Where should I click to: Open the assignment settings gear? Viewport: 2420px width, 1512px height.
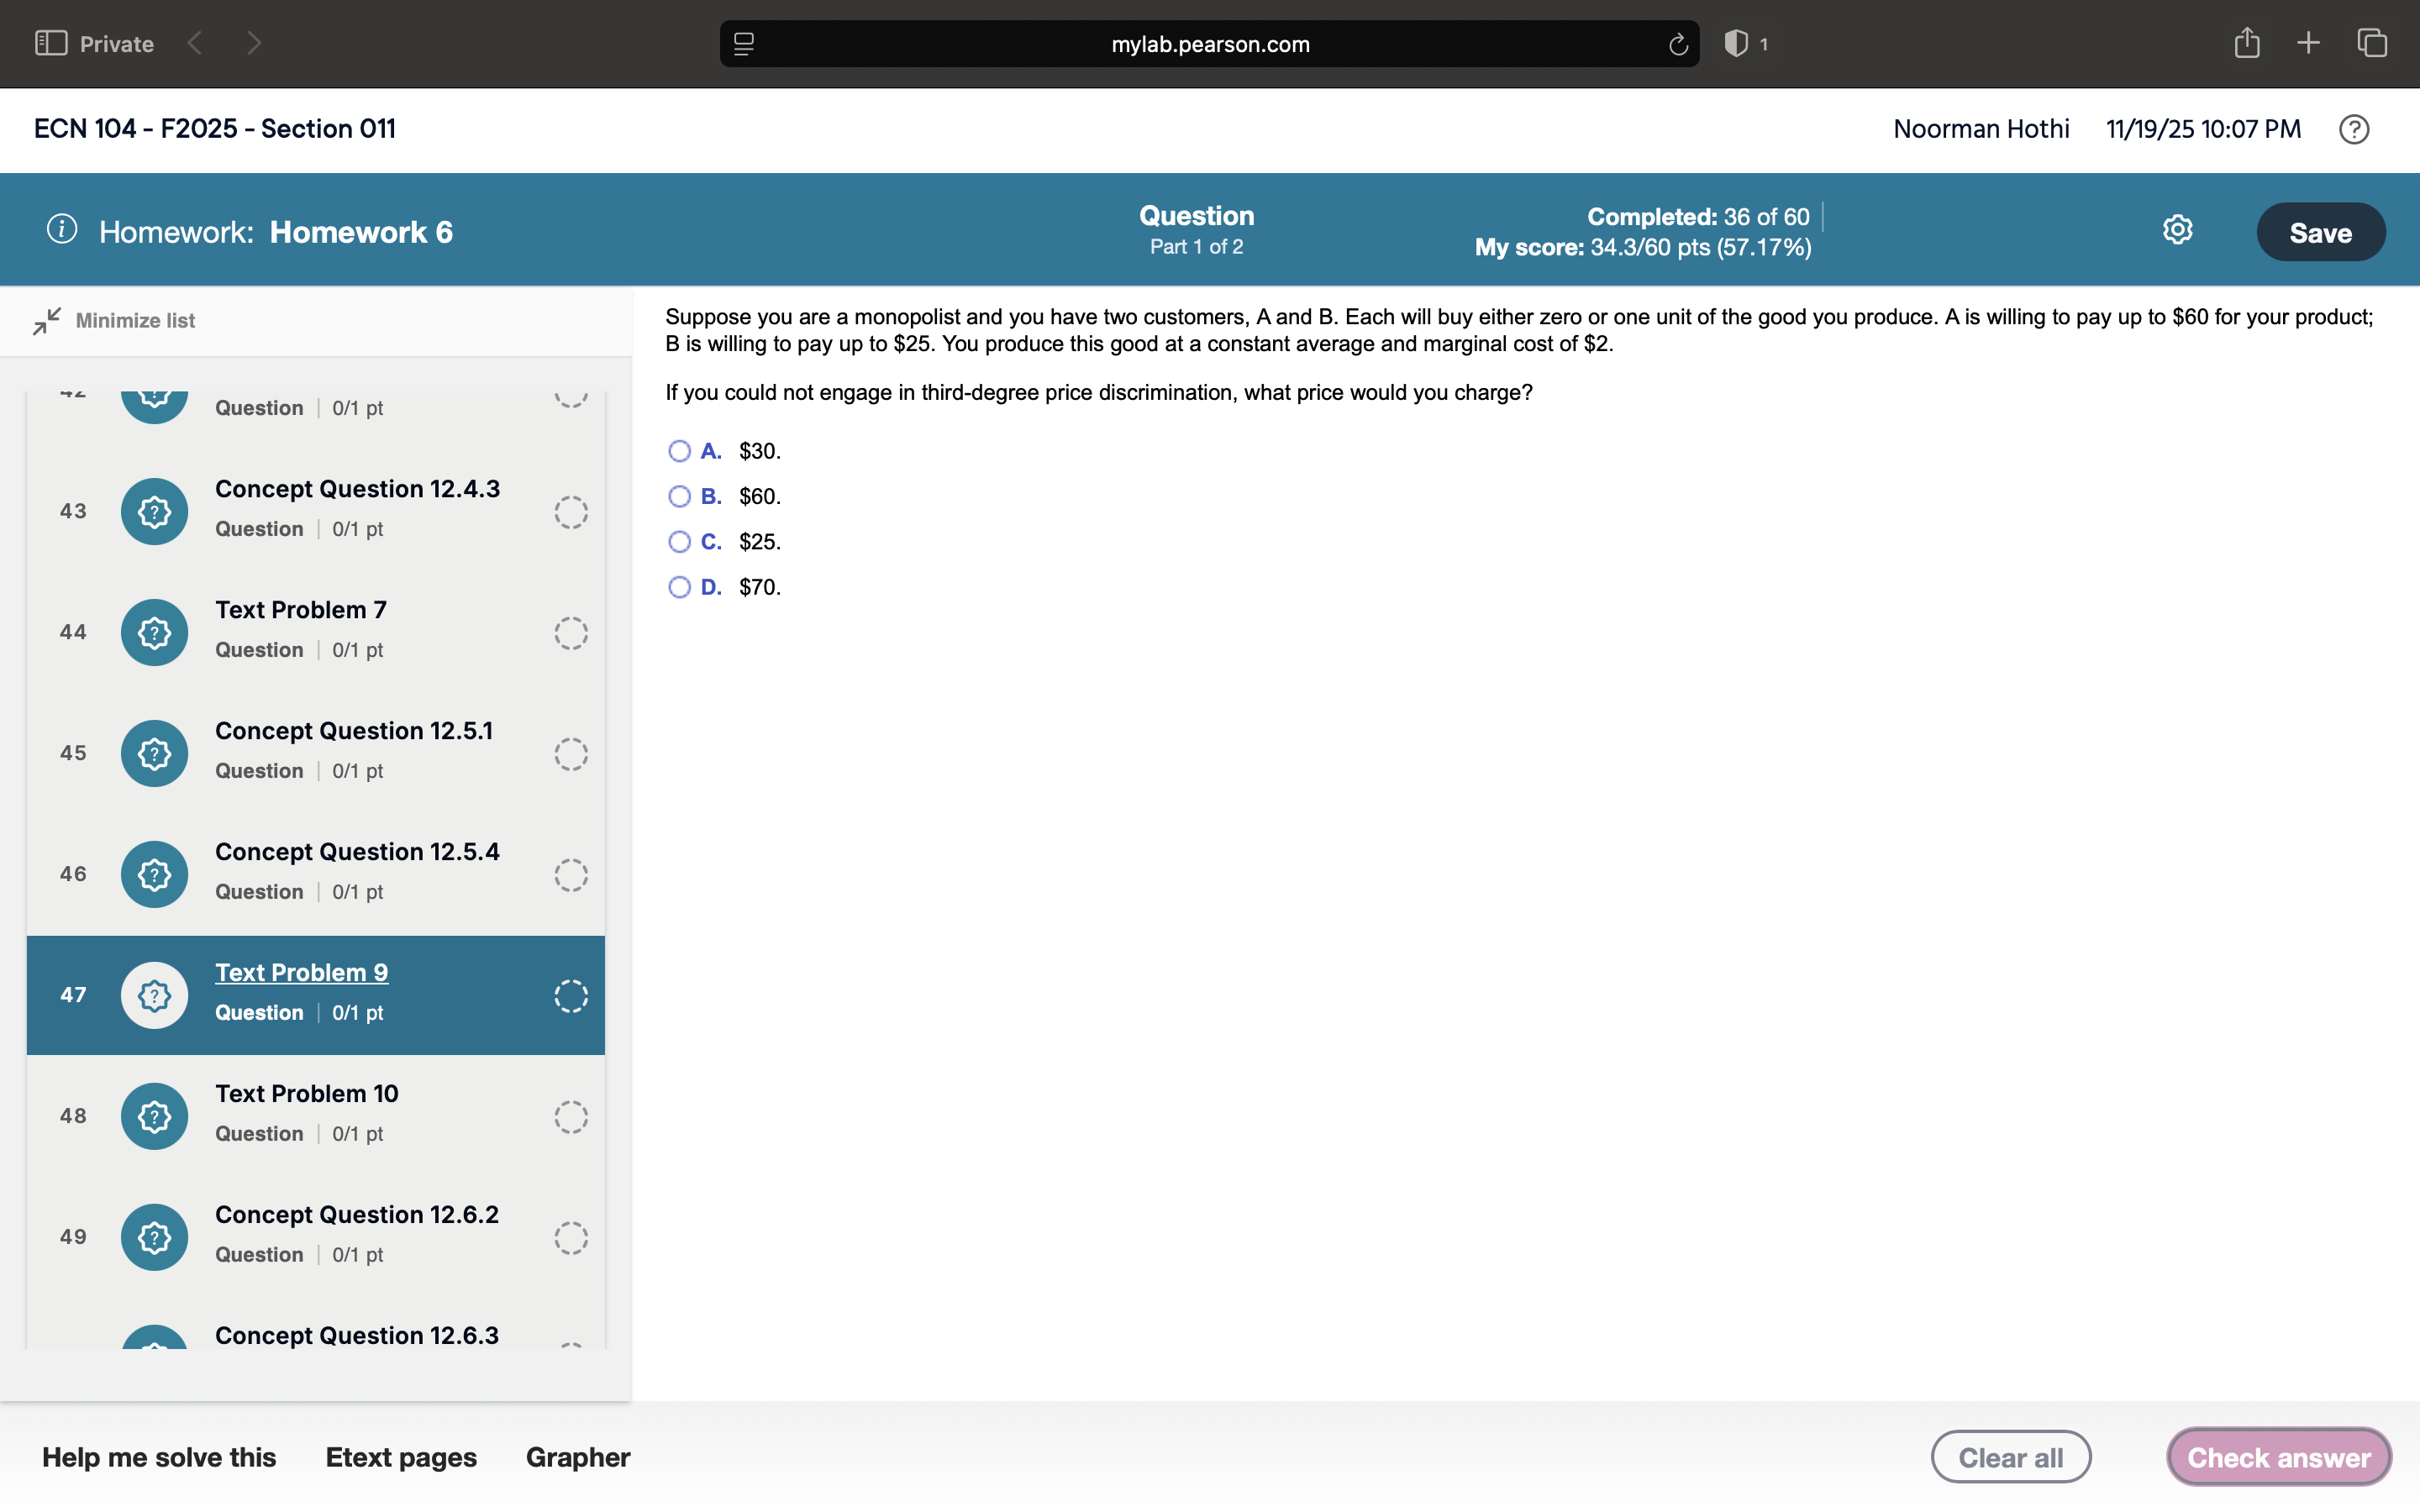pyautogui.click(x=2177, y=229)
